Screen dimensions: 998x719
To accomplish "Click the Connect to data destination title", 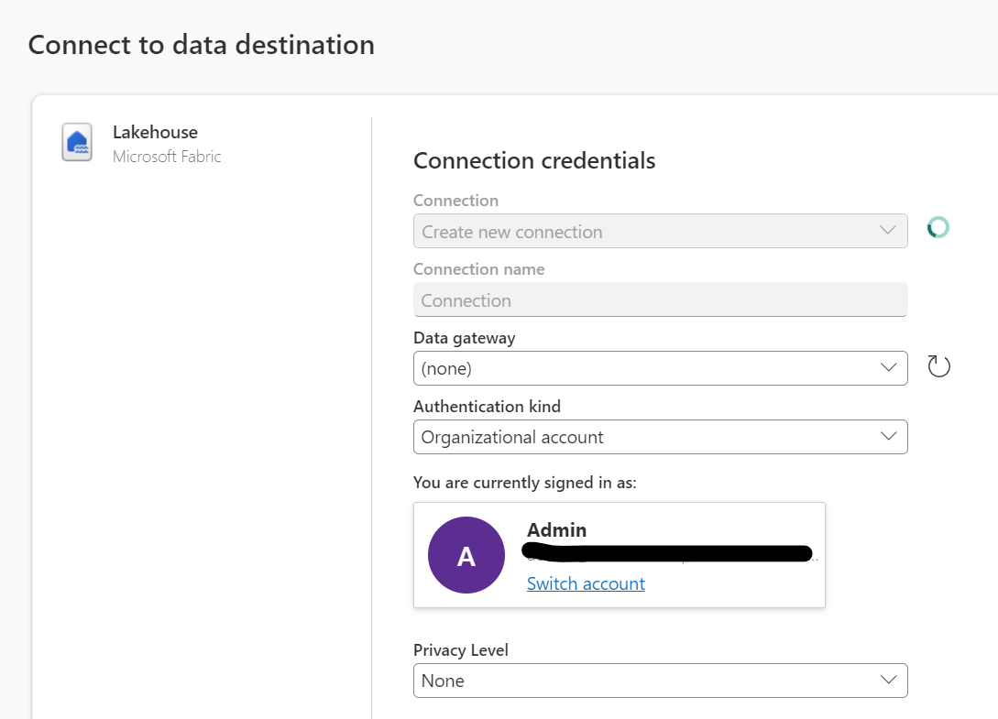I will click(x=201, y=45).
